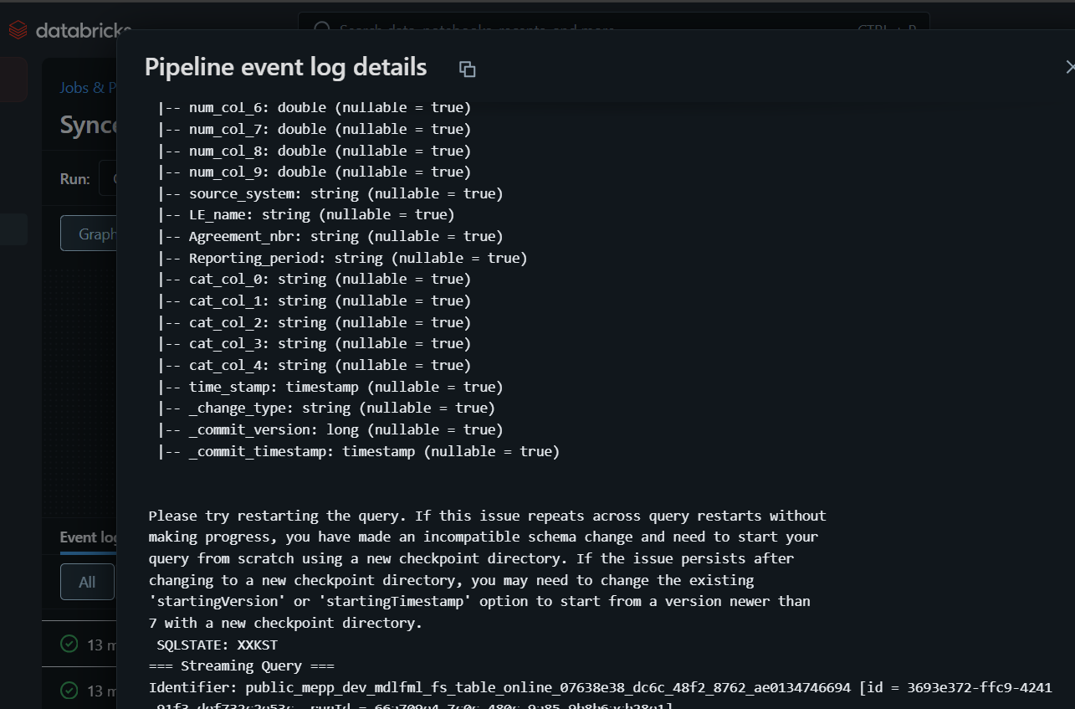This screenshot has height=709, width=1075.
Task: Click the red highlighted sidebar button
Action: tap(13, 80)
